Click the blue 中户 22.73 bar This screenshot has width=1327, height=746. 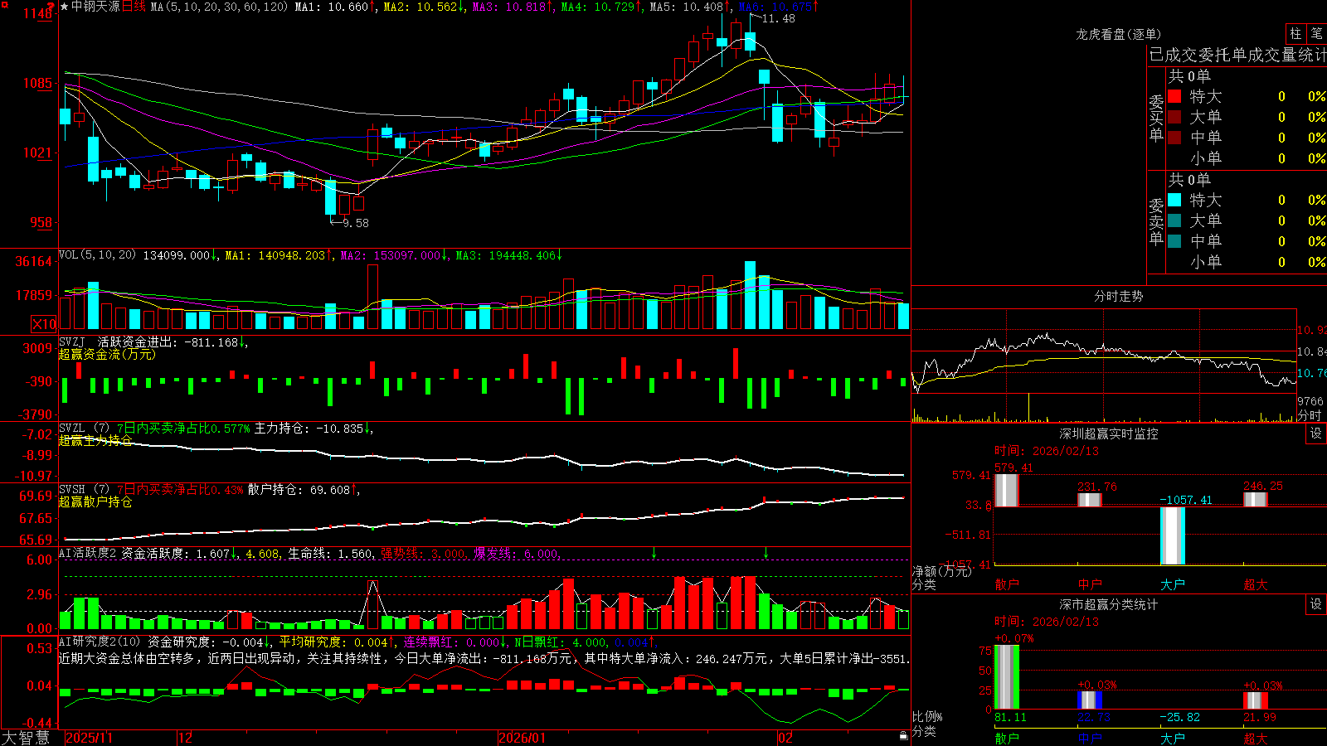click(1090, 700)
